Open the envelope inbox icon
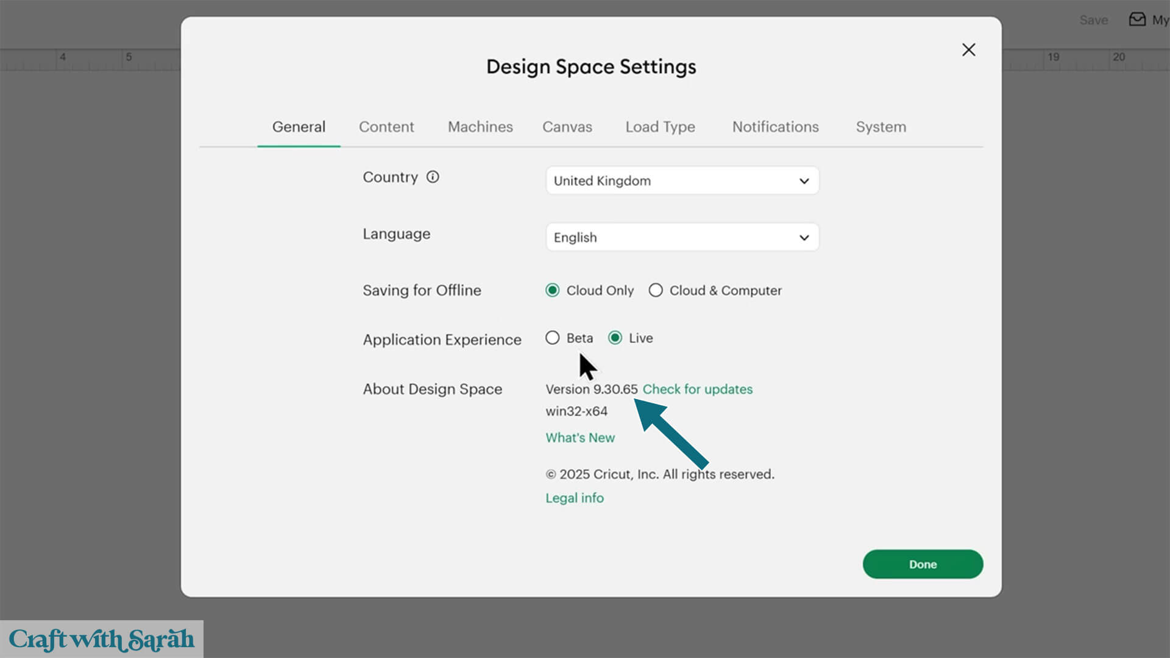Viewport: 1170px width, 658px height. 1137,19
